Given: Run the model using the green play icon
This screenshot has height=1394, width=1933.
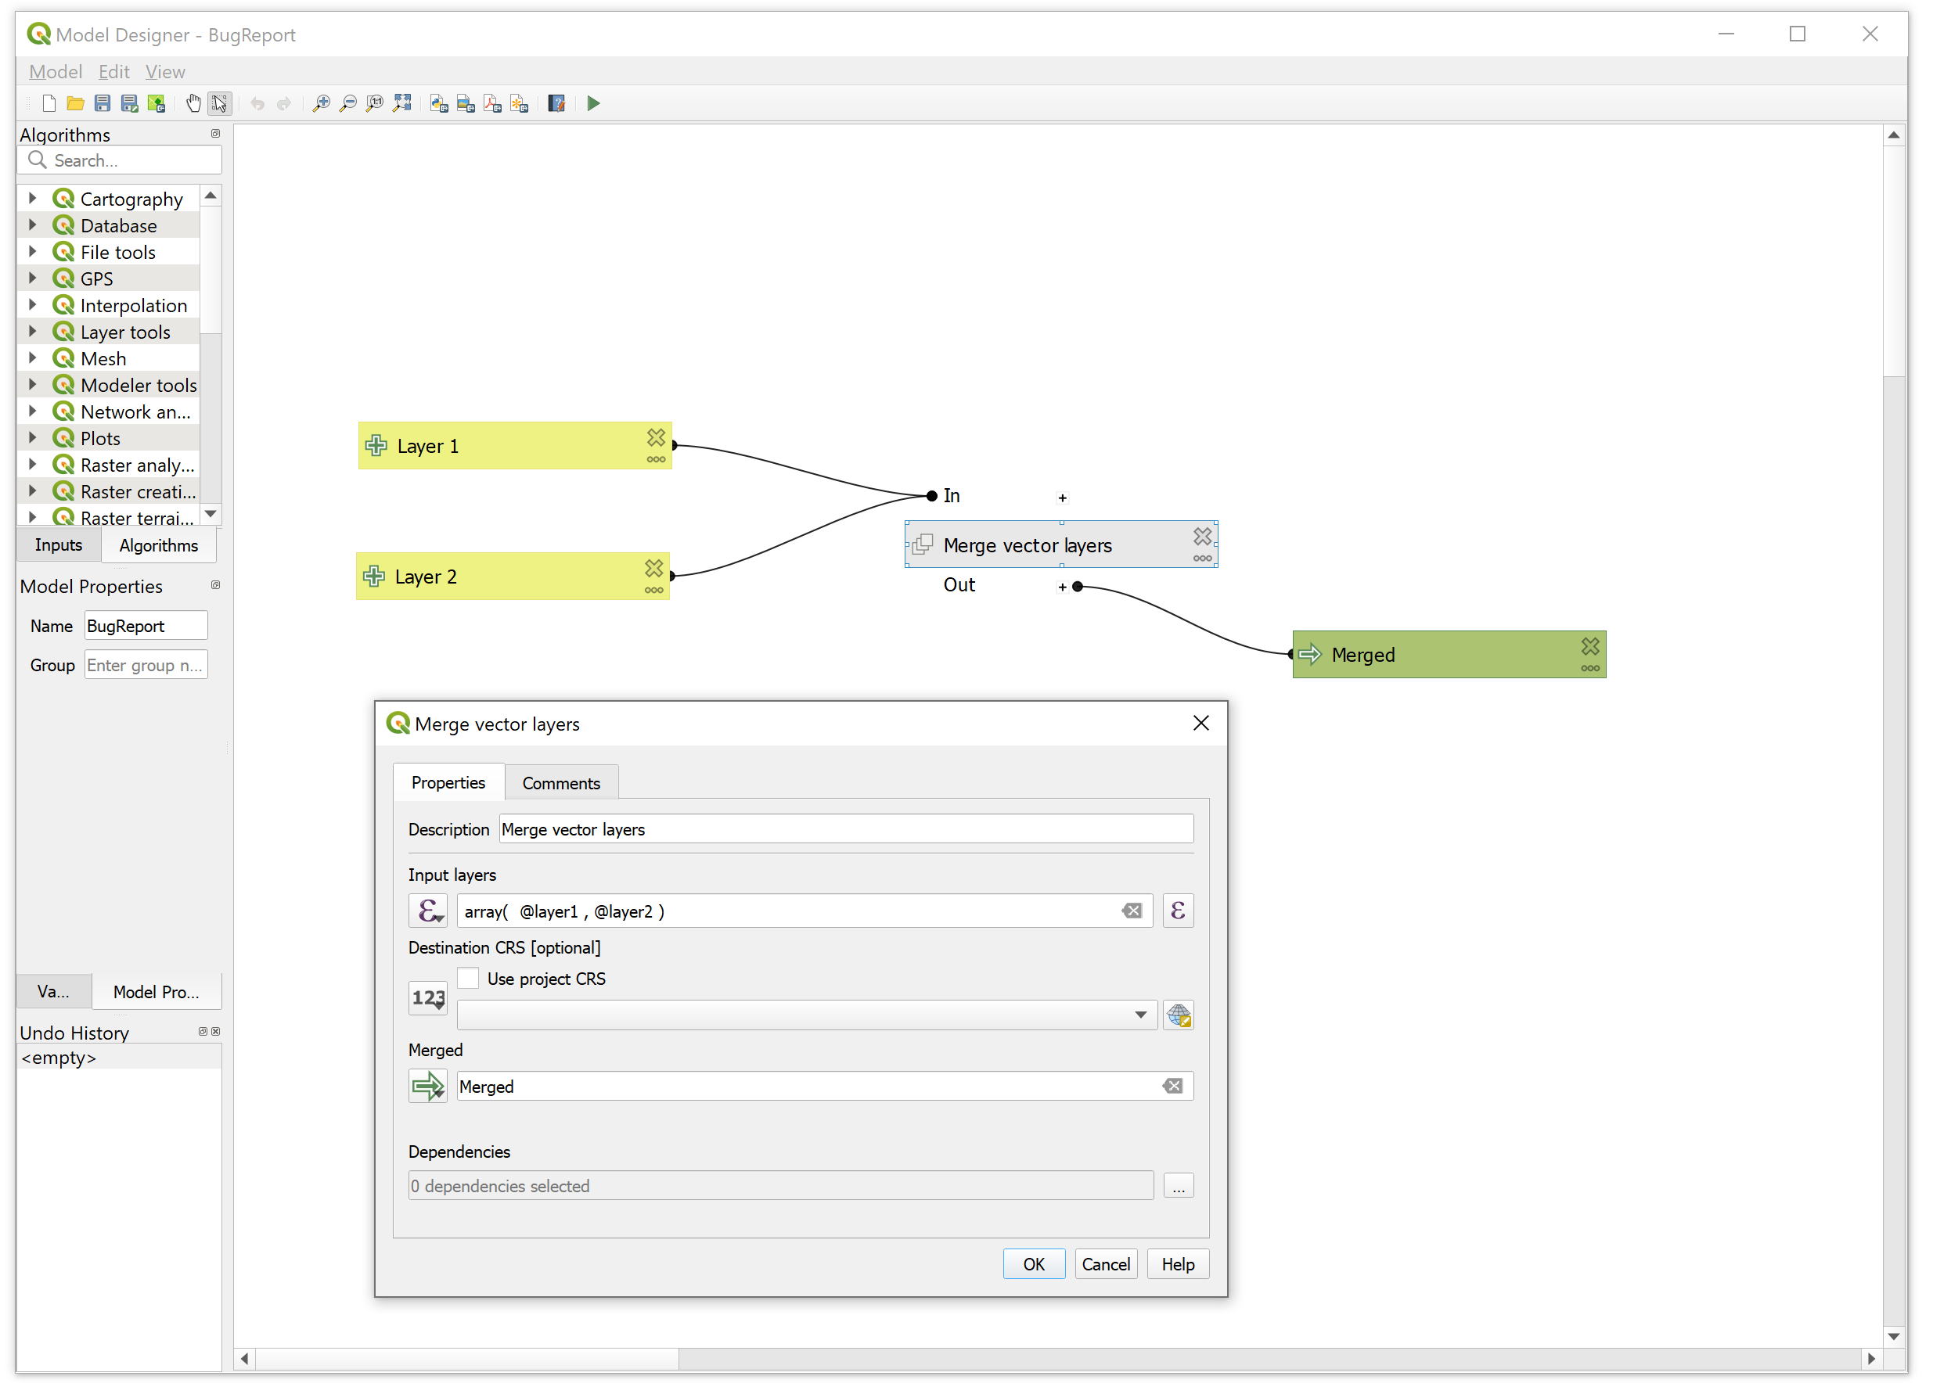Looking at the screenshot, I should click(x=593, y=102).
